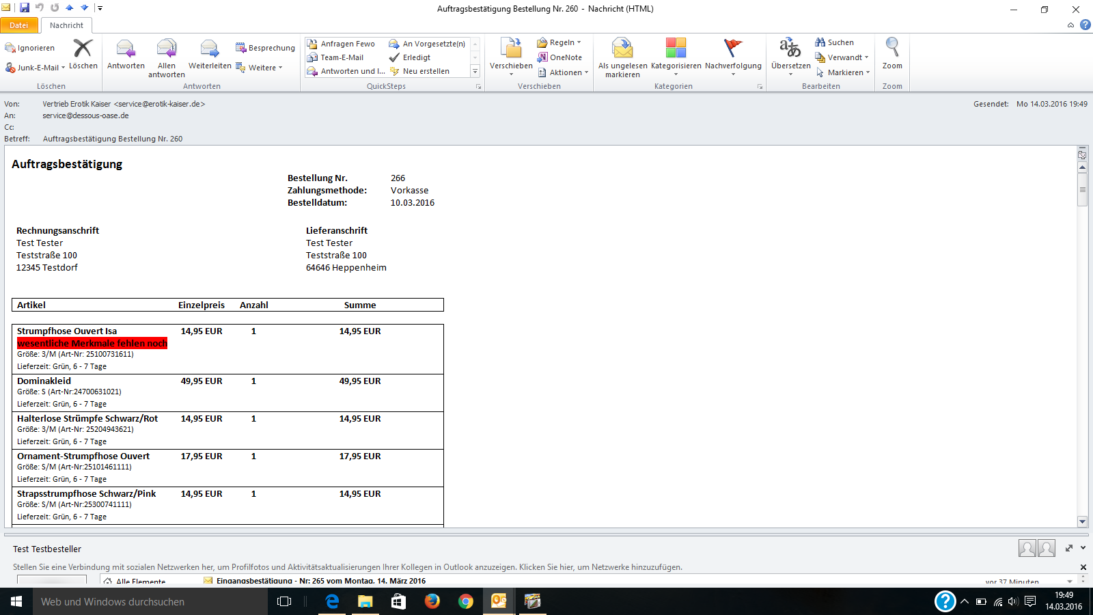Image resolution: width=1093 pixels, height=615 pixels.
Task: Open the Datei tab
Action: tap(19, 25)
